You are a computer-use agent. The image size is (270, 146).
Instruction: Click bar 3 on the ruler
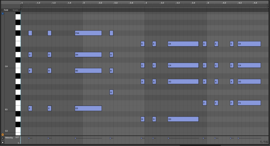[x=146, y=3]
